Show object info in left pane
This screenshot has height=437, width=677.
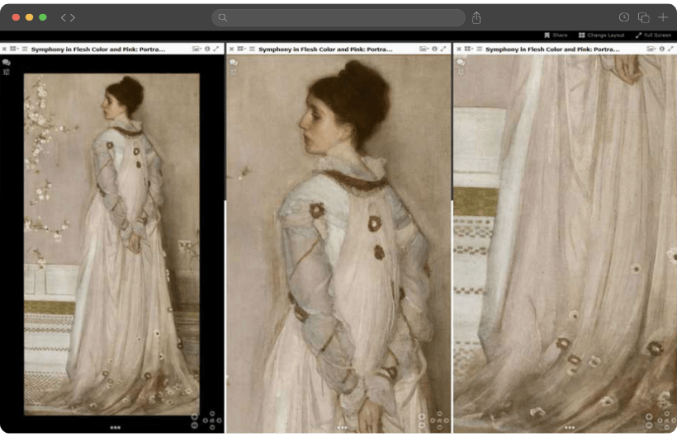point(207,49)
